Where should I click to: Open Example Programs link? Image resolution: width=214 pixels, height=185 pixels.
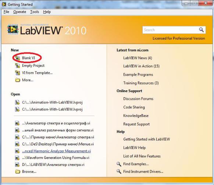coord(138,75)
